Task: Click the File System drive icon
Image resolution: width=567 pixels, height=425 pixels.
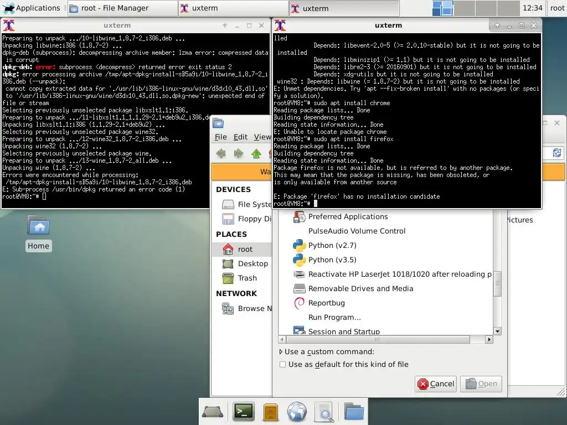Action: point(228,205)
